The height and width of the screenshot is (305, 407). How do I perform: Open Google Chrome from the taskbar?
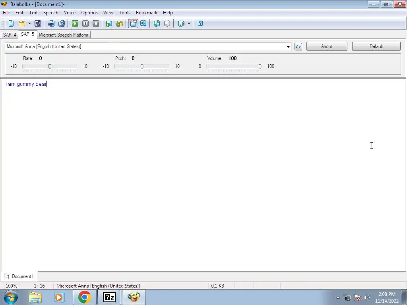pyautogui.click(x=84, y=297)
